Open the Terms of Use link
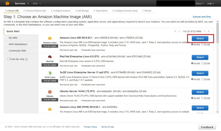221x131 pixels. pos(107,127)
